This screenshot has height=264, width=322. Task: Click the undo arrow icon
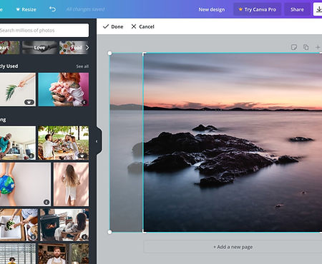pyautogui.click(x=52, y=9)
